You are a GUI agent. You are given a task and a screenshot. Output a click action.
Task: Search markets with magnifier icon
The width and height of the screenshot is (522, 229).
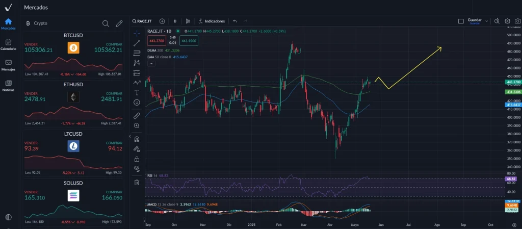coord(106,23)
